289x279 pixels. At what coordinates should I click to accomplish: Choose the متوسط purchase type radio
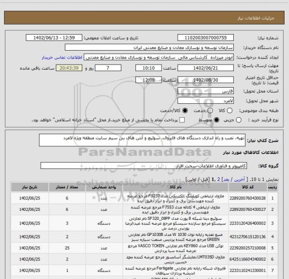tap(216, 120)
